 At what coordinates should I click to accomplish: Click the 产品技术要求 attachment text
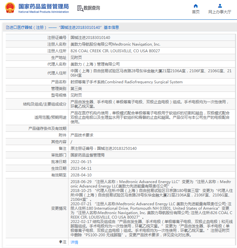click(x=82, y=135)
